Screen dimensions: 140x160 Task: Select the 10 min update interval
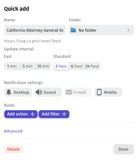(x=43, y=66)
